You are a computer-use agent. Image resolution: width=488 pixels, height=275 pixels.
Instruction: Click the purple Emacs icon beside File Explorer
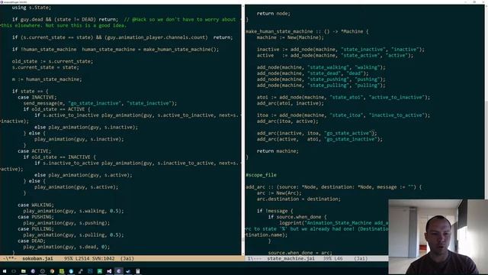tap(33, 271)
